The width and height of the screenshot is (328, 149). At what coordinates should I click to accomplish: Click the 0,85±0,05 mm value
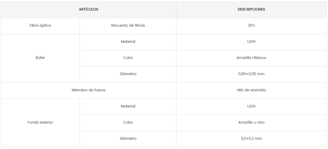pos(251,74)
